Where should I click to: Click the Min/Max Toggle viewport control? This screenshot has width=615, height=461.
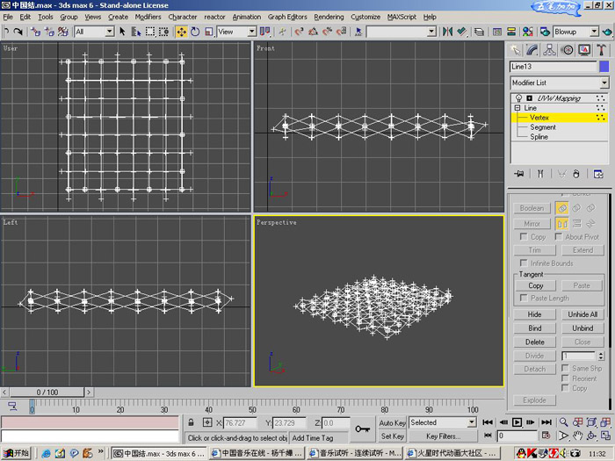(x=605, y=436)
